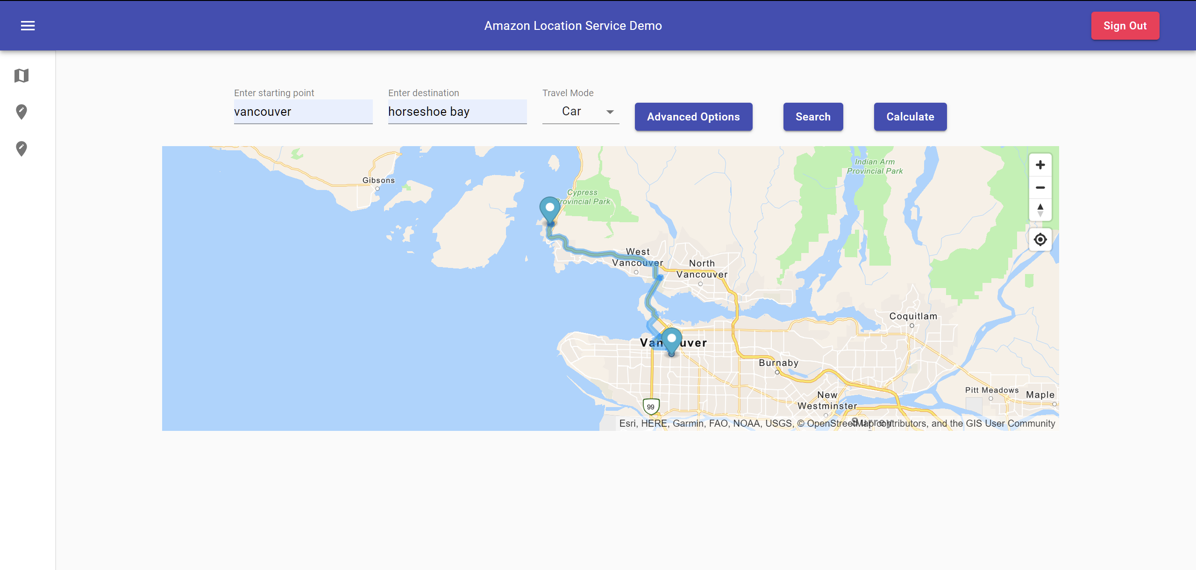This screenshot has height=570, width=1196.
Task: Click the Highway 99 shield on map
Action: [651, 407]
